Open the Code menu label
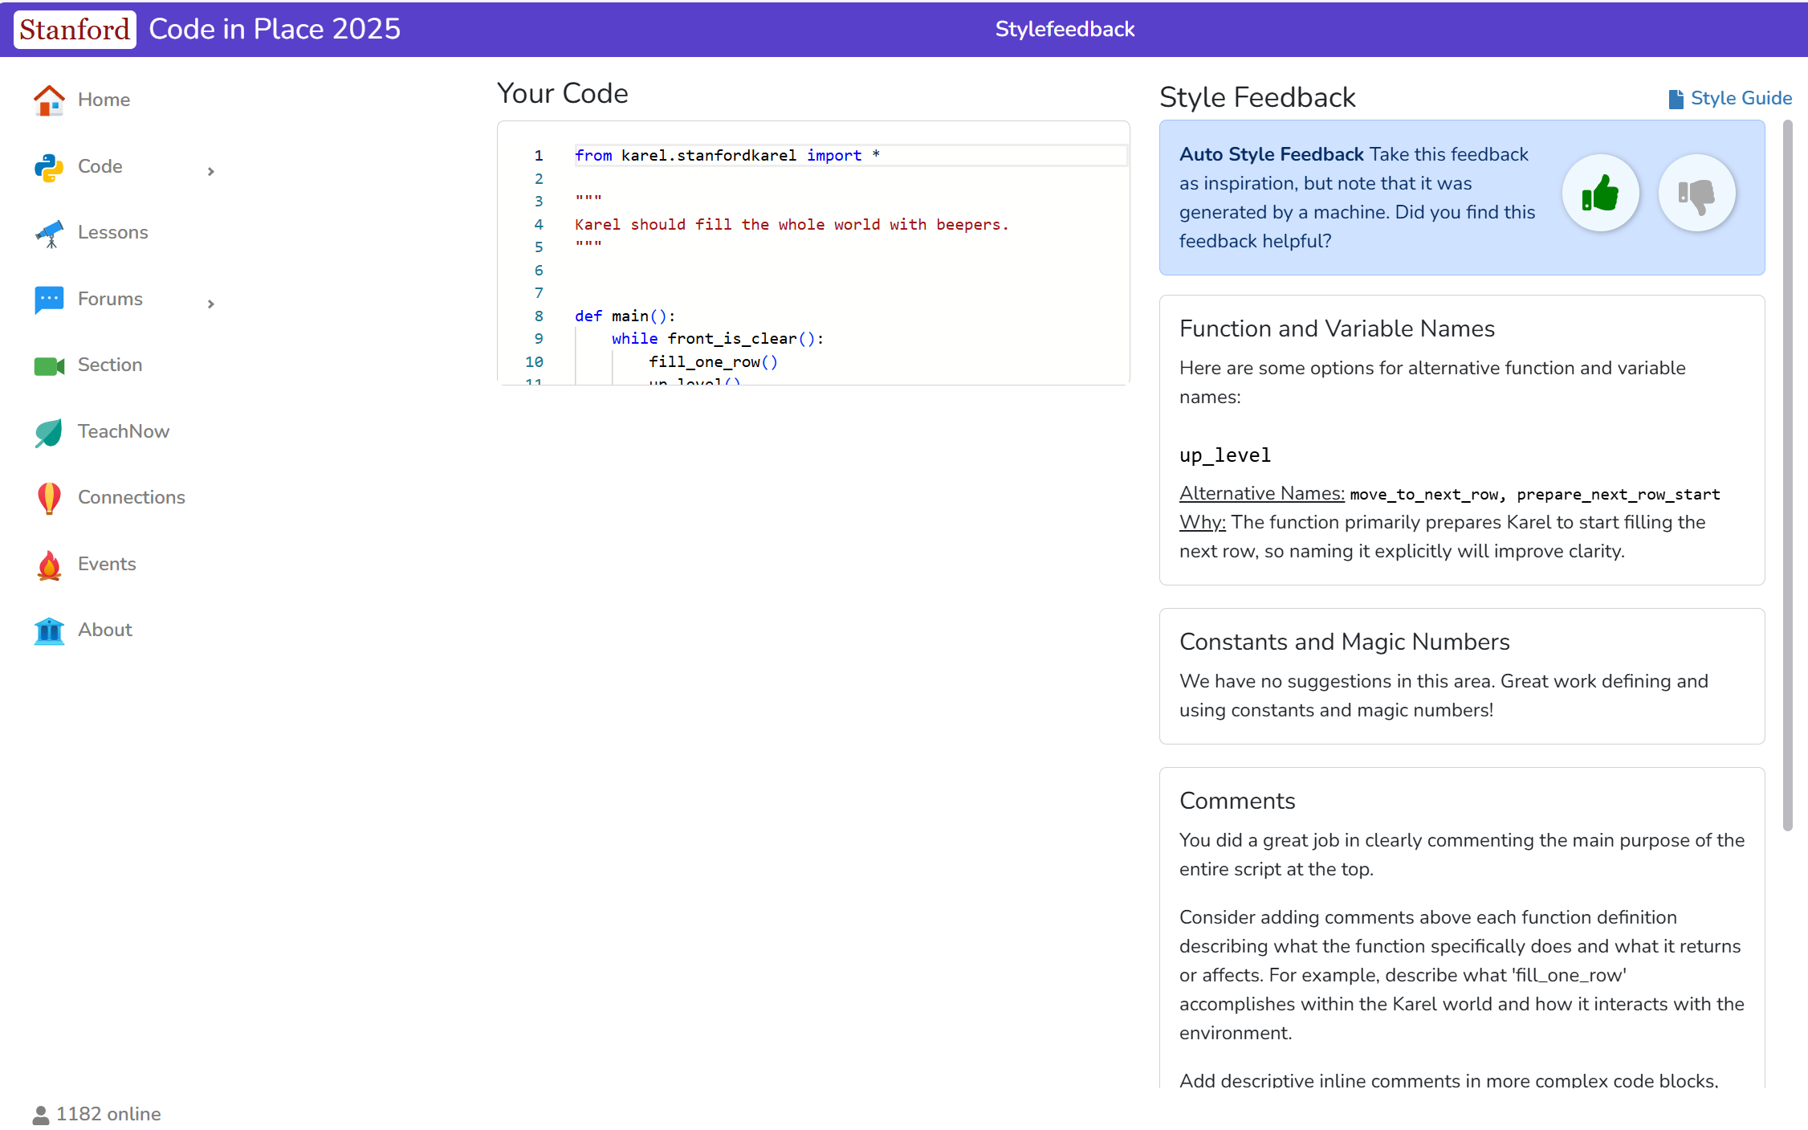 click(100, 166)
